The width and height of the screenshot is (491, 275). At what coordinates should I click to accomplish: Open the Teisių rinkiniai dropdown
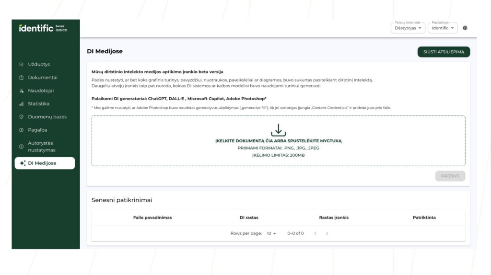[x=408, y=28]
